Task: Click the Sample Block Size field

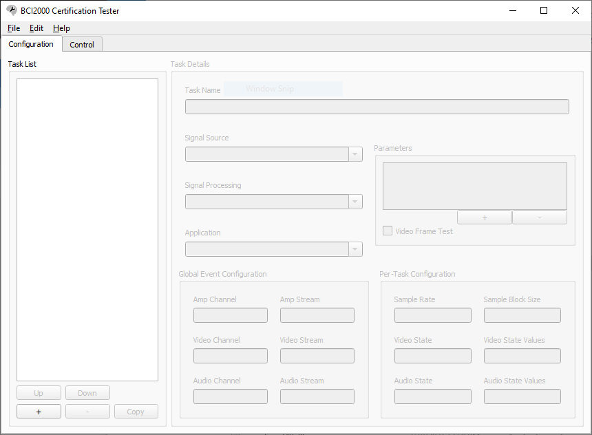Action: pyautogui.click(x=522, y=315)
